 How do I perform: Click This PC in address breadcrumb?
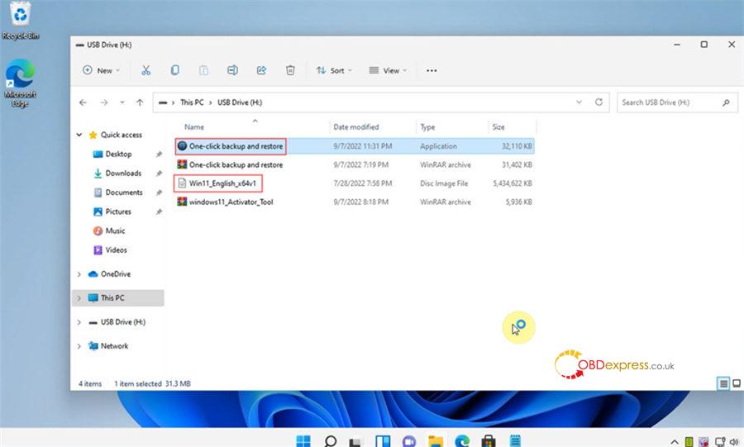click(x=192, y=102)
